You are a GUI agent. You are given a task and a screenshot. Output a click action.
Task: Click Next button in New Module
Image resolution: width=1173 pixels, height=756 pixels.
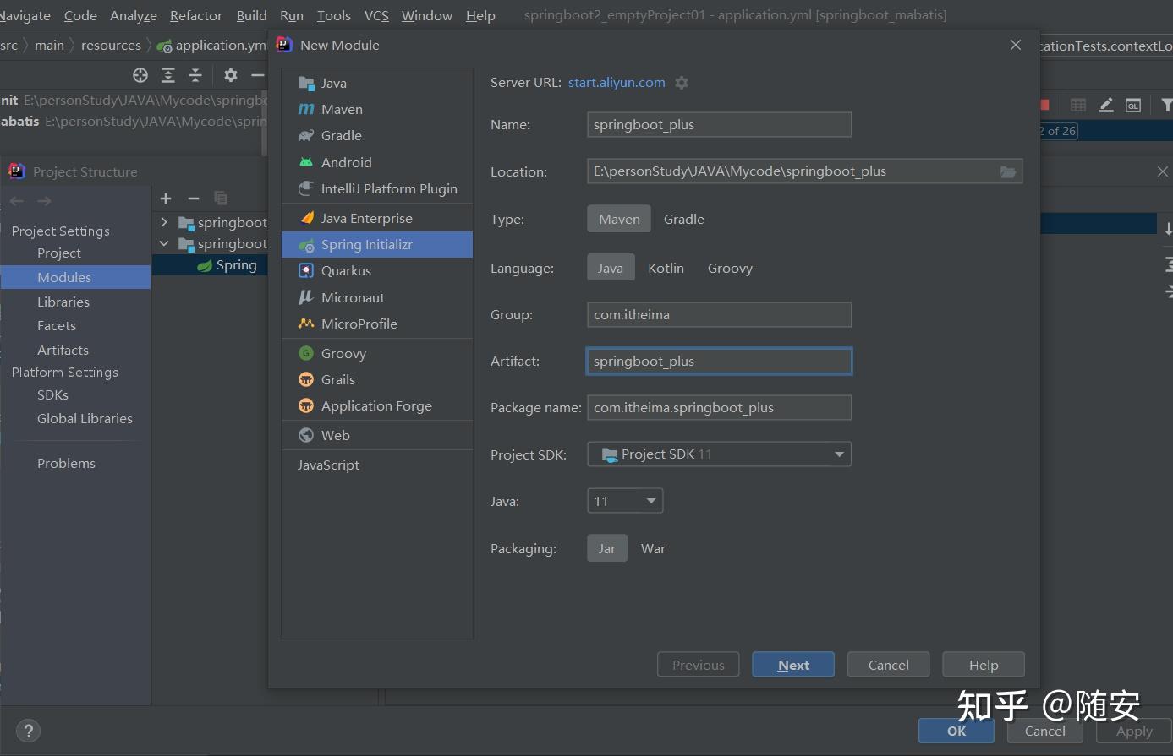tap(793, 665)
